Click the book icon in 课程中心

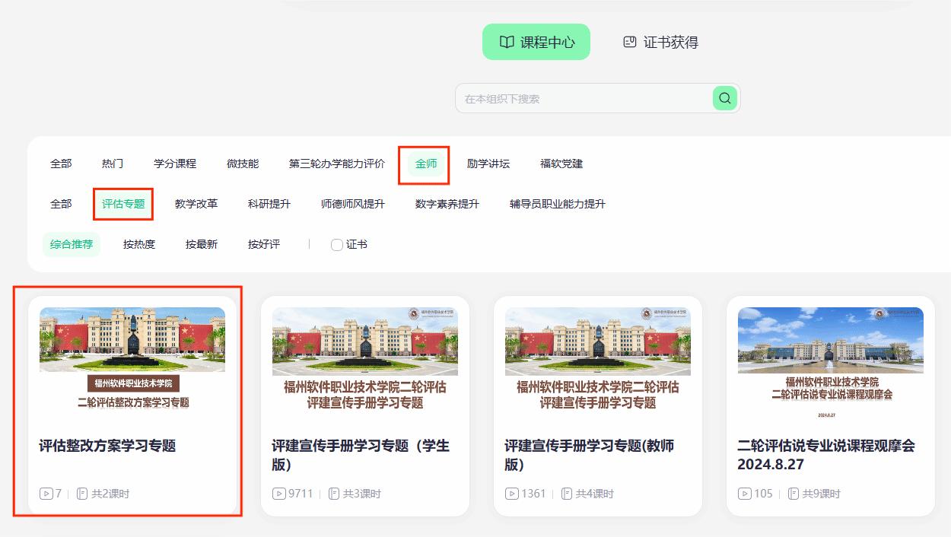click(x=507, y=43)
